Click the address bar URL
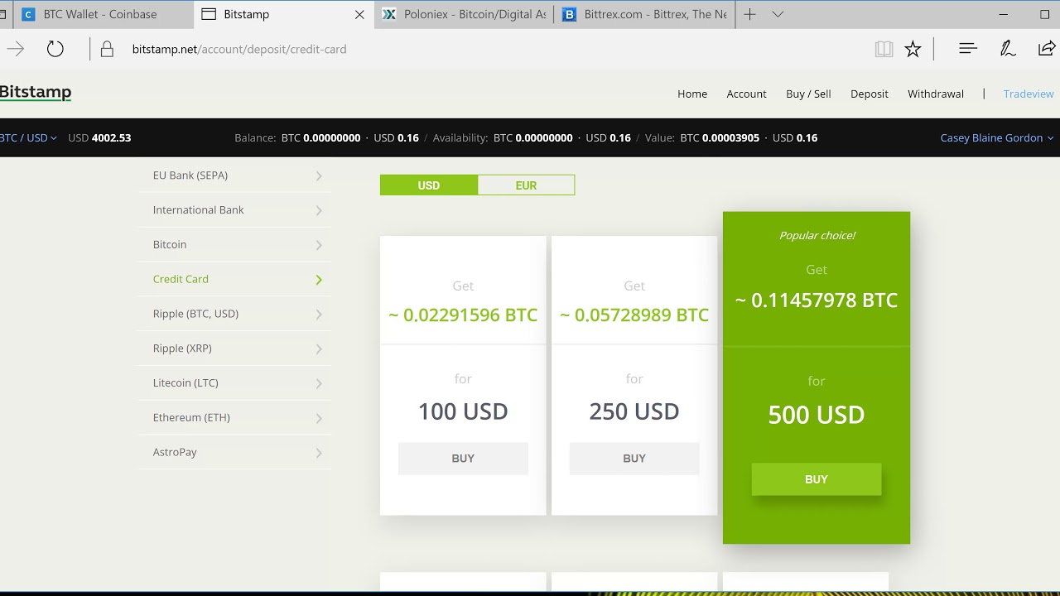 (x=239, y=49)
